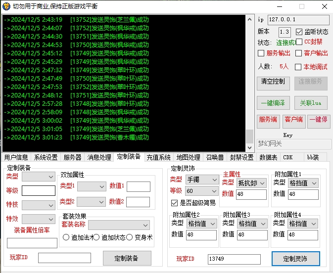Screen dimensions: 333x273
Task: Switch to the 数据表 tab
Action: (269, 157)
